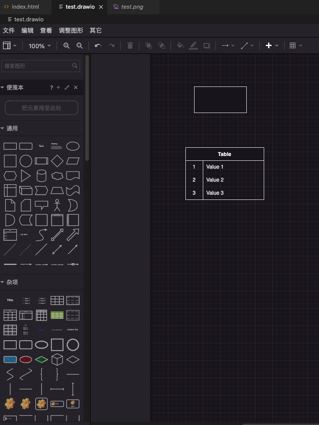Toggle the shadow icon in toolbar
319x425 pixels.
207,46
